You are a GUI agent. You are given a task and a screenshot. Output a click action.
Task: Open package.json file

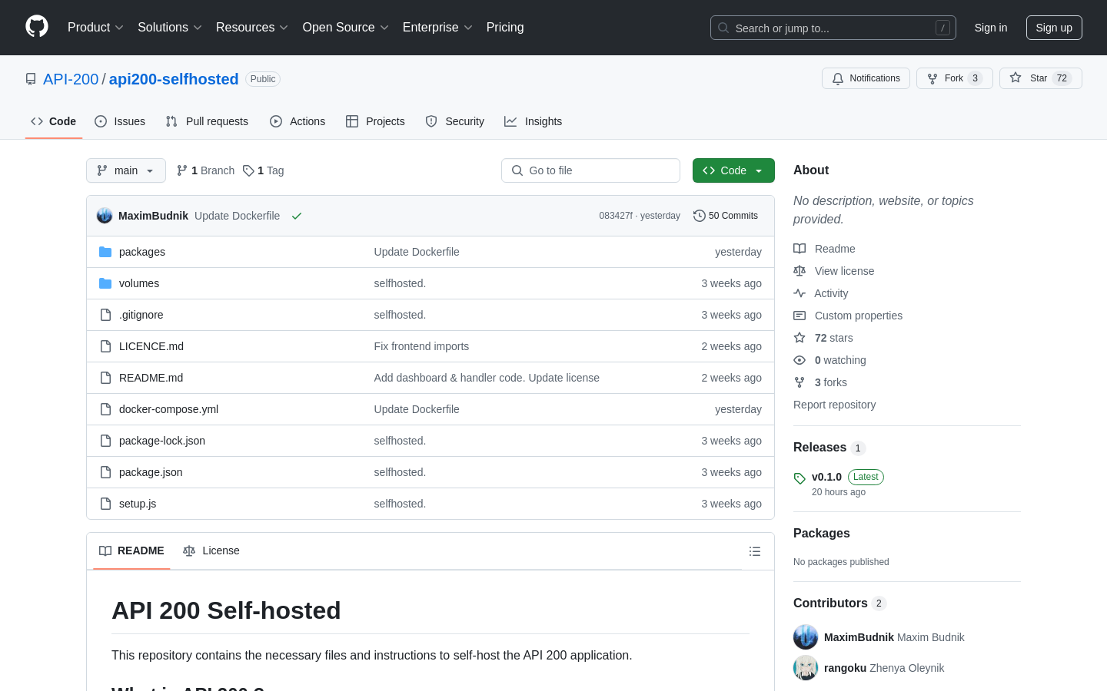click(x=151, y=472)
